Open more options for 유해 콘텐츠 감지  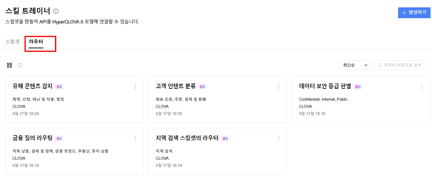pyautogui.click(x=135, y=86)
